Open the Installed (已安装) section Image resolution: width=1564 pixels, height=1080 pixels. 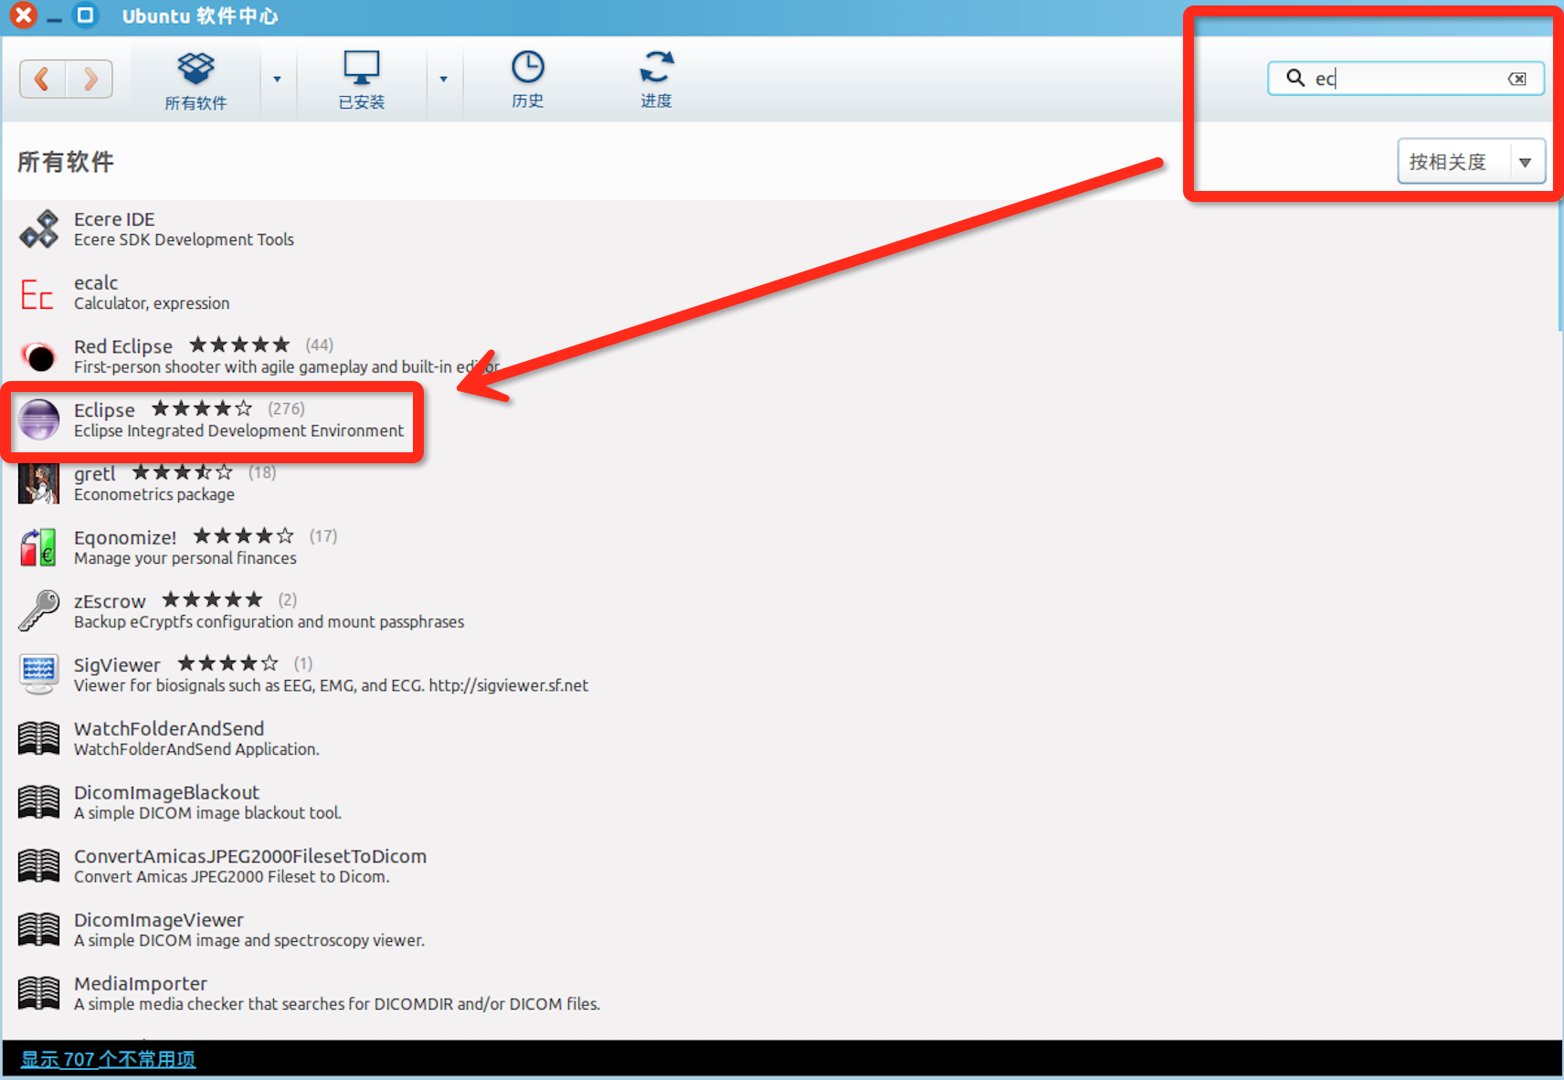(x=361, y=79)
